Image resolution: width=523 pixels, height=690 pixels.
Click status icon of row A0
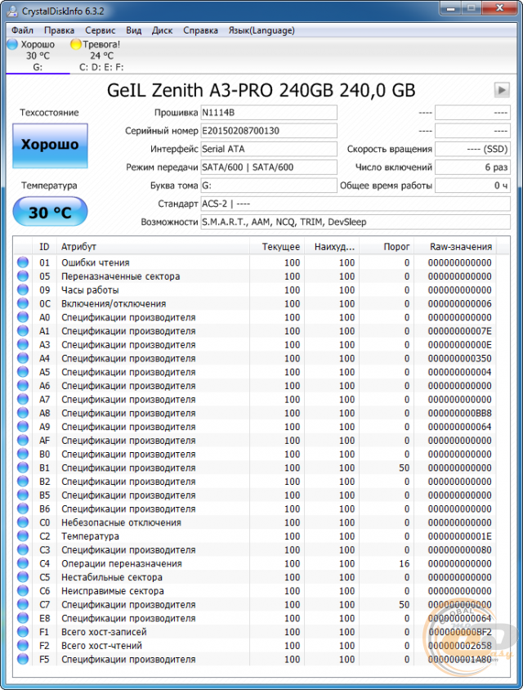coord(23,317)
